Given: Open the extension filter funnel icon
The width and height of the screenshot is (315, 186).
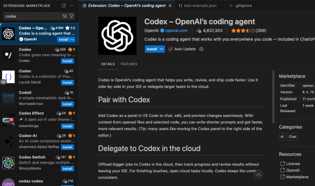Looking at the screenshot, I should tap(72, 16).
